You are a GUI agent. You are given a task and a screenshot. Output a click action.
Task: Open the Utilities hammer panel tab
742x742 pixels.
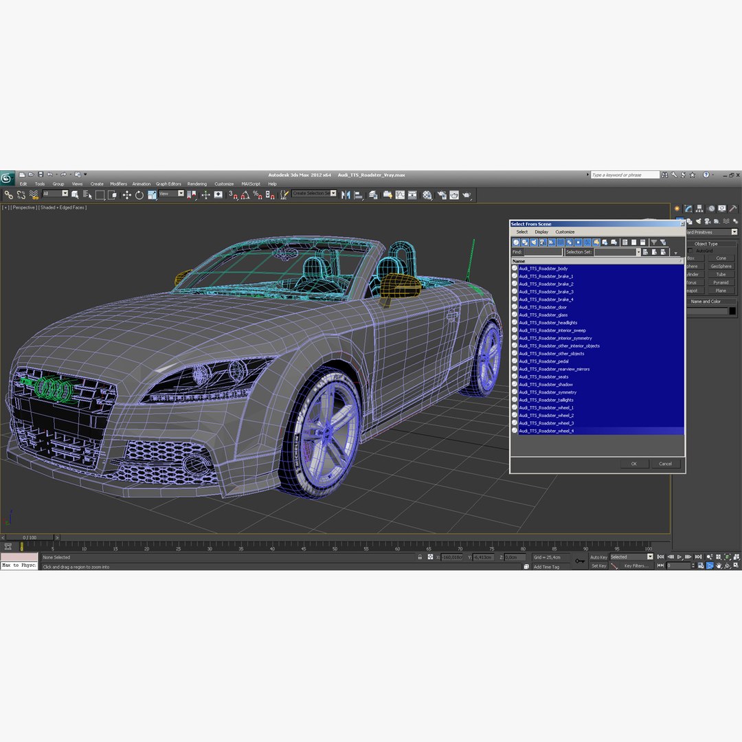734,208
